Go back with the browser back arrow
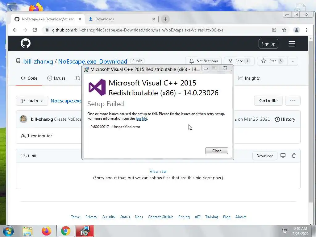The image size is (316, 237). point(15,30)
